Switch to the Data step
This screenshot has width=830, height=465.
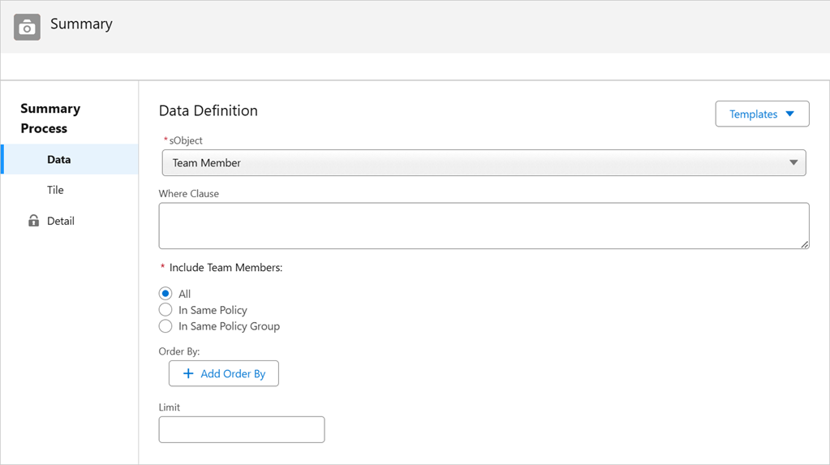point(59,160)
